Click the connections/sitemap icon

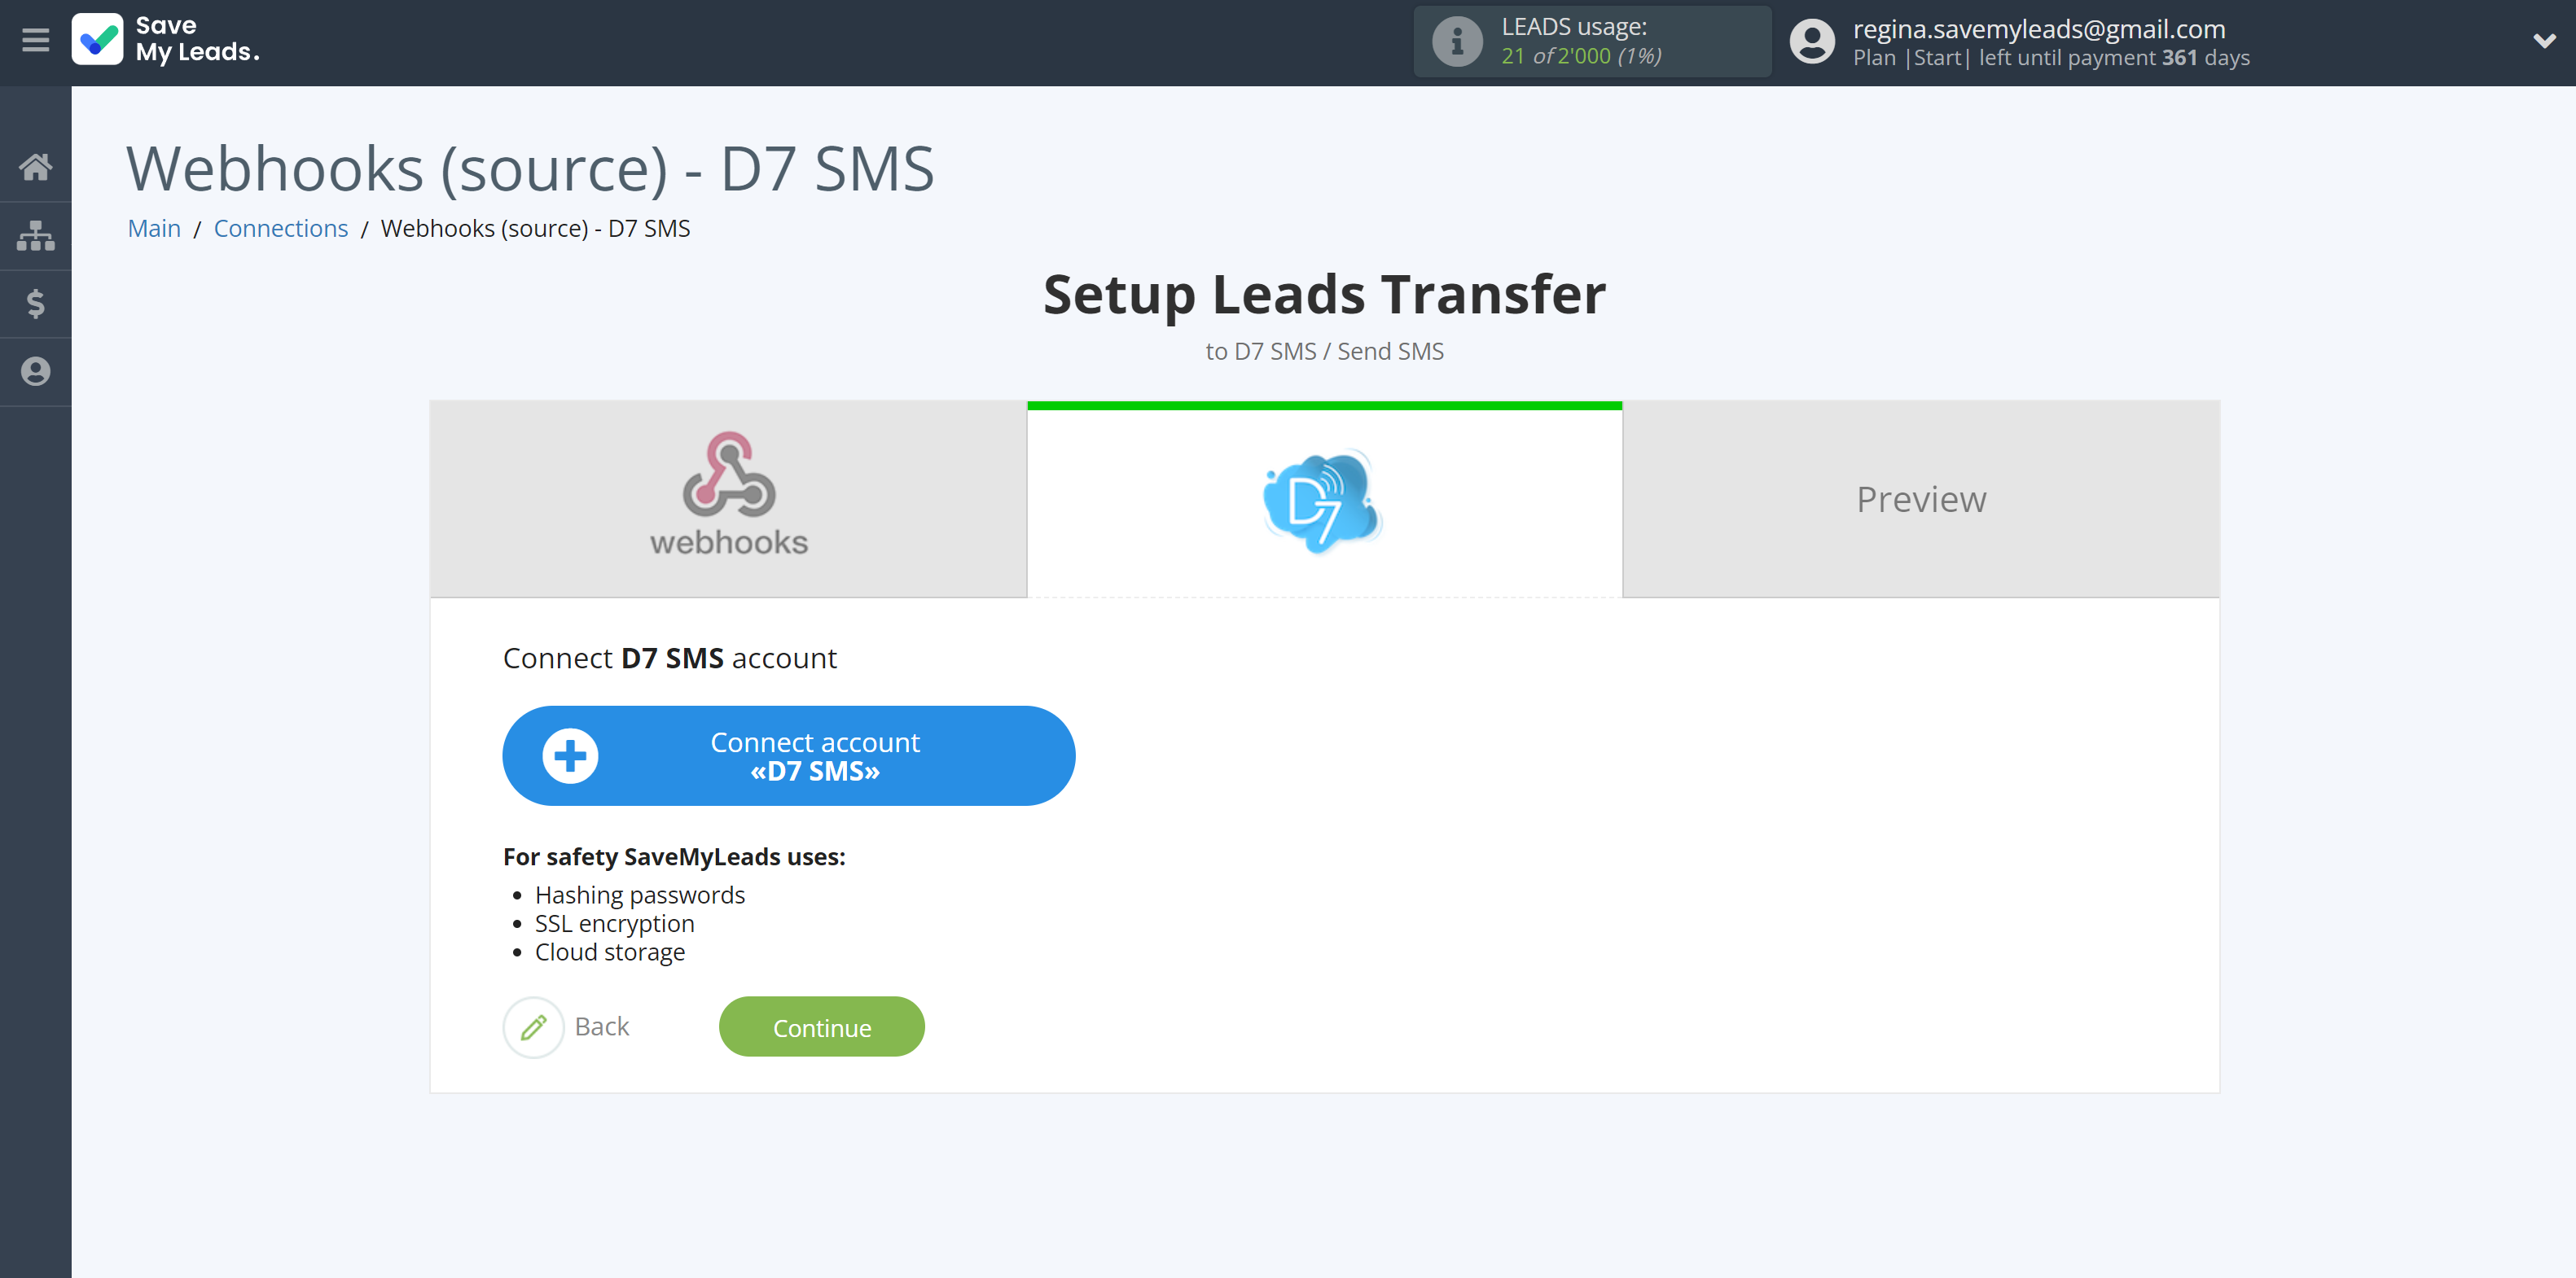[x=36, y=237]
